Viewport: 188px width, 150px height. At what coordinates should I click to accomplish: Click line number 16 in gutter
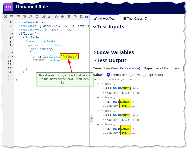(x=10, y=80)
